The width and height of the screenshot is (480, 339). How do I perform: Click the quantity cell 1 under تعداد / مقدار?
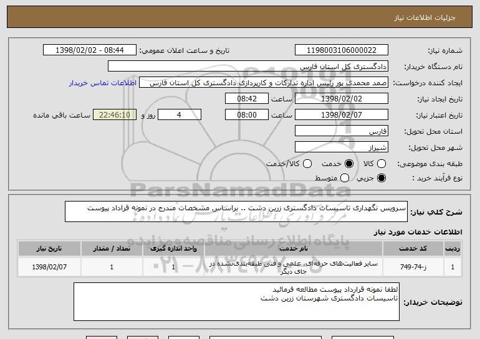[x=112, y=267]
